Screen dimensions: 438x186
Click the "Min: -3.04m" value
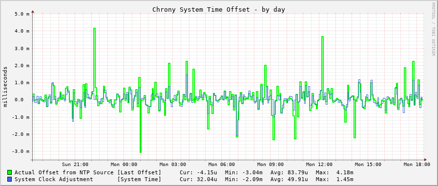pyautogui.click(x=244, y=172)
